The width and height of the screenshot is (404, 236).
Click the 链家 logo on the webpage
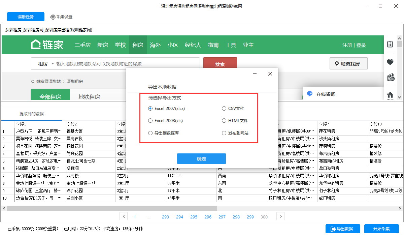[47, 45]
